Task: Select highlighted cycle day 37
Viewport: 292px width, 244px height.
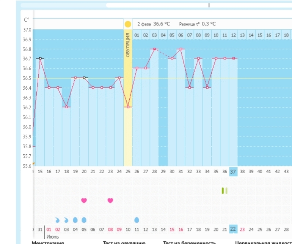Action: [x=233, y=171]
